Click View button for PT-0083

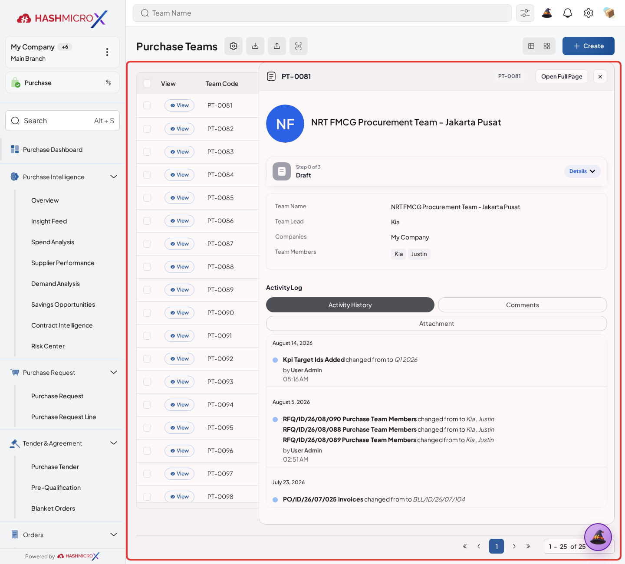(179, 152)
